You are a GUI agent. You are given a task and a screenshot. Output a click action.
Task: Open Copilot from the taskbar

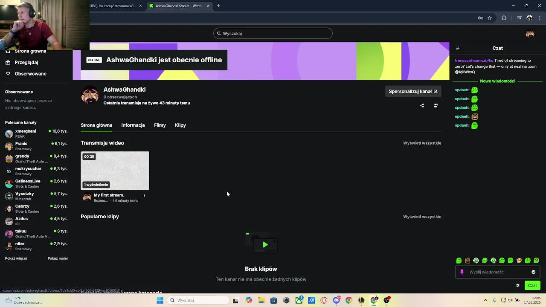249,300
